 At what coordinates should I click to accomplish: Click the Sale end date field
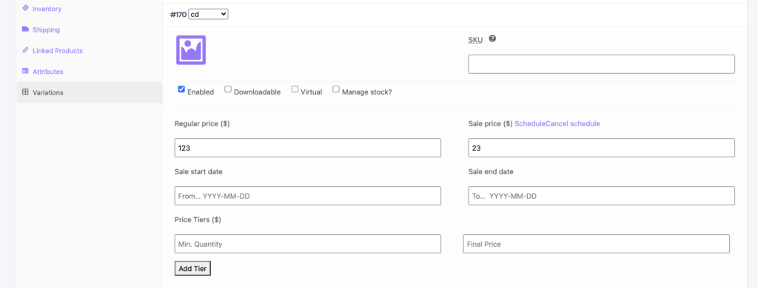[x=601, y=196]
